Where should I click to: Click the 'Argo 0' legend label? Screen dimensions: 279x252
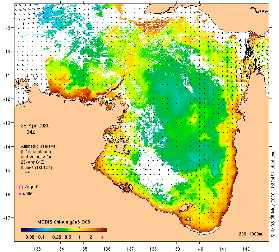pyautogui.click(x=32, y=187)
